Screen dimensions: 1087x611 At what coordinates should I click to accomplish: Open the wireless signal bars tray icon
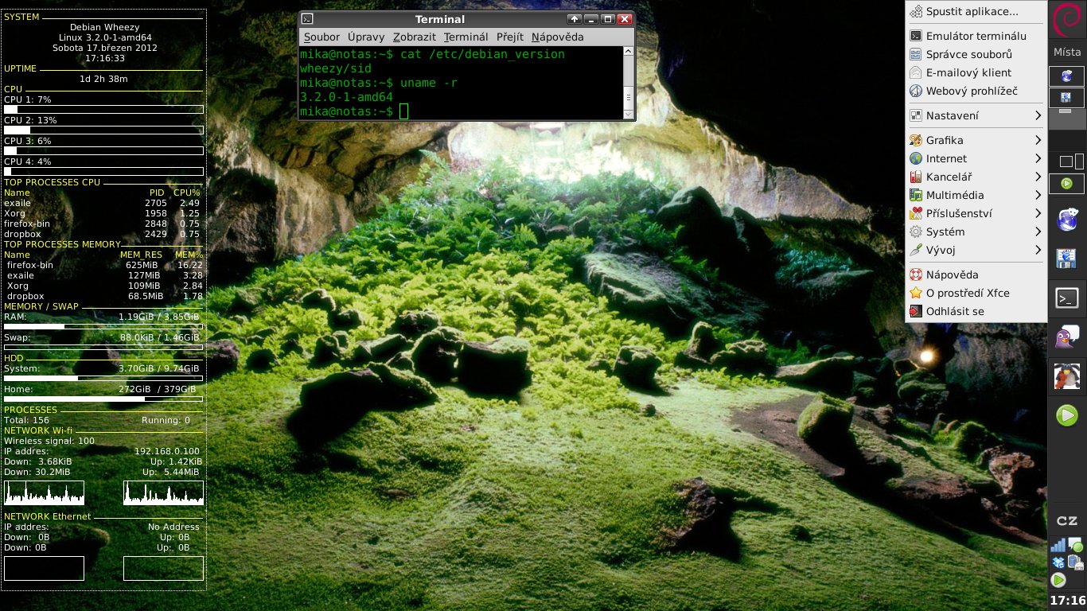pos(1058,545)
